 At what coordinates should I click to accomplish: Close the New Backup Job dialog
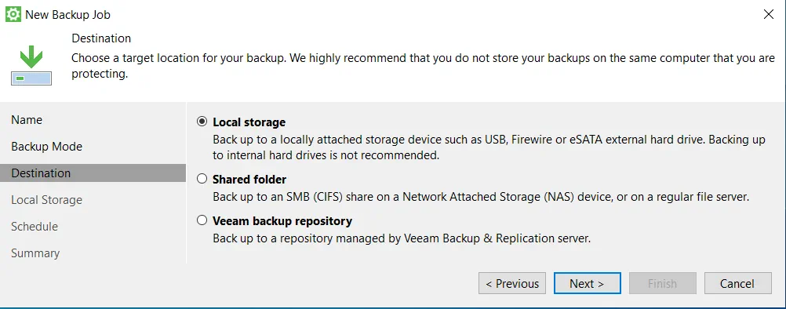[769, 15]
